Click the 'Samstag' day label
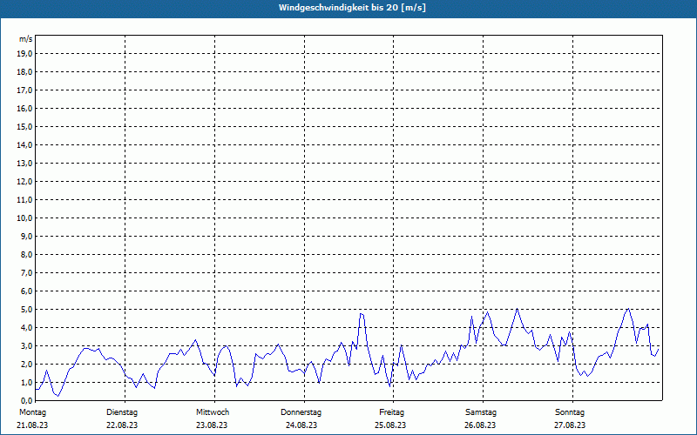Image resolution: width=697 pixels, height=435 pixels. pos(481,412)
